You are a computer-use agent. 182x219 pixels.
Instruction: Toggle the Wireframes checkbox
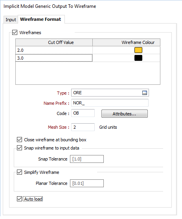[15, 33]
